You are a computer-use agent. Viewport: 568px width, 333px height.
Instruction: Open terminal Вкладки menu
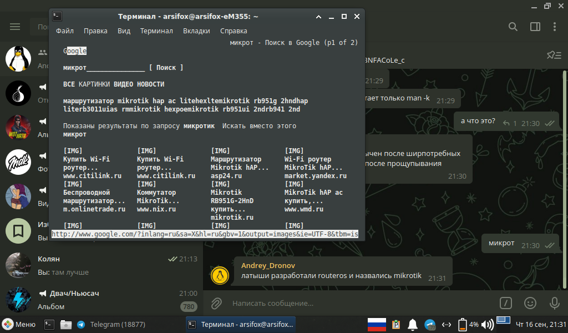click(x=196, y=31)
